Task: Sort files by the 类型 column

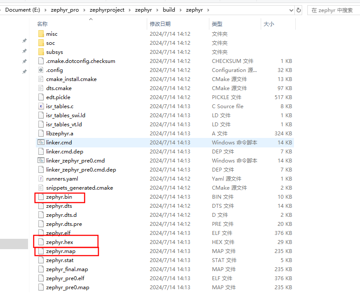Action: point(217,24)
